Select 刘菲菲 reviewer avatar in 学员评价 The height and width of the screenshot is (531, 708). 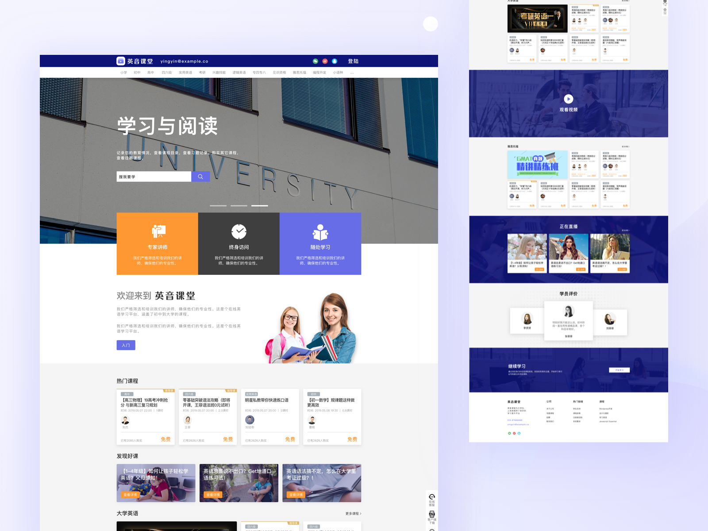[610, 319]
